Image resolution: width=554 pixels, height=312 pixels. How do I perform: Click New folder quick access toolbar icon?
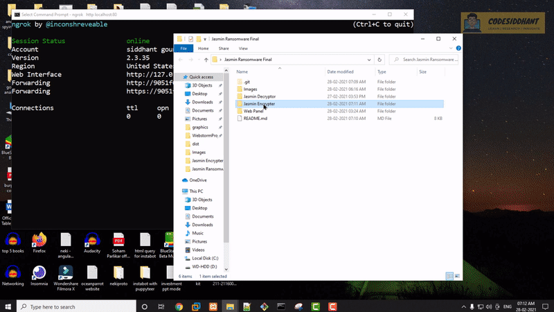(x=199, y=39)
